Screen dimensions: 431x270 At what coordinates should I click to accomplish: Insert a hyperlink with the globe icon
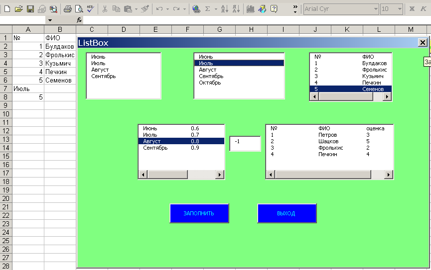click(x=196, y=9)
